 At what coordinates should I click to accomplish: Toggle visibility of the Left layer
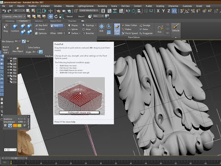[8, 64]
